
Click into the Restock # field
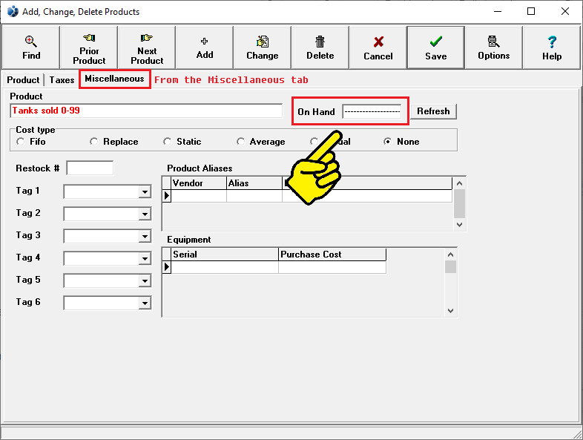pos(90,168)
